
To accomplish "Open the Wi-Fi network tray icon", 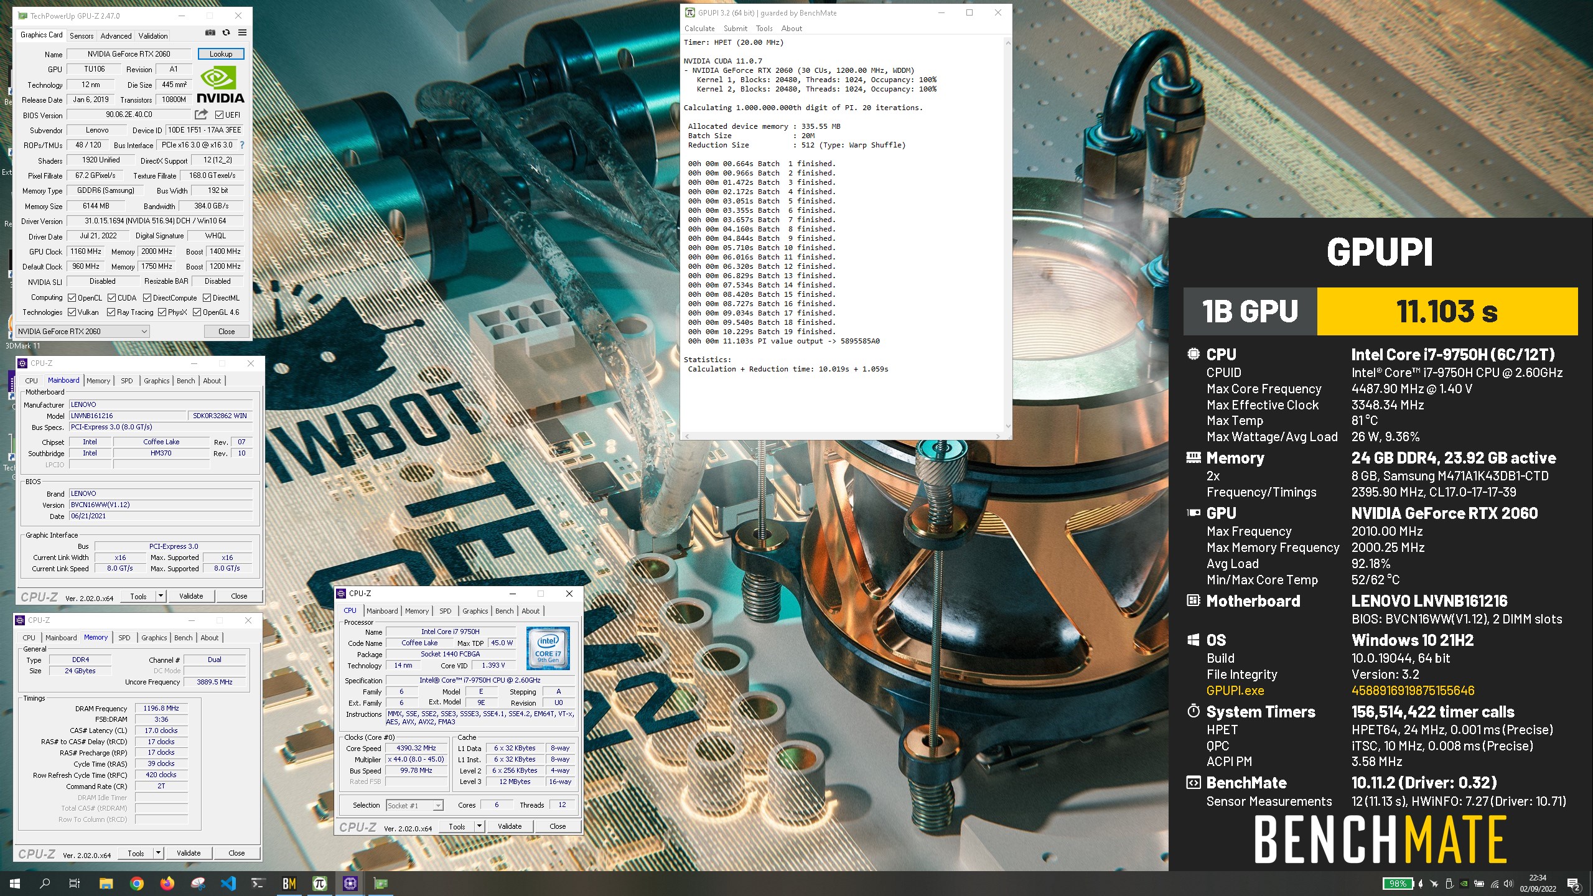I will (1495, 884).
